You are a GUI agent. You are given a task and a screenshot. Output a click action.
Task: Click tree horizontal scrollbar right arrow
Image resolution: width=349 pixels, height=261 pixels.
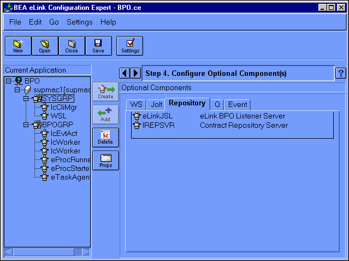click(x=86, y=252)
